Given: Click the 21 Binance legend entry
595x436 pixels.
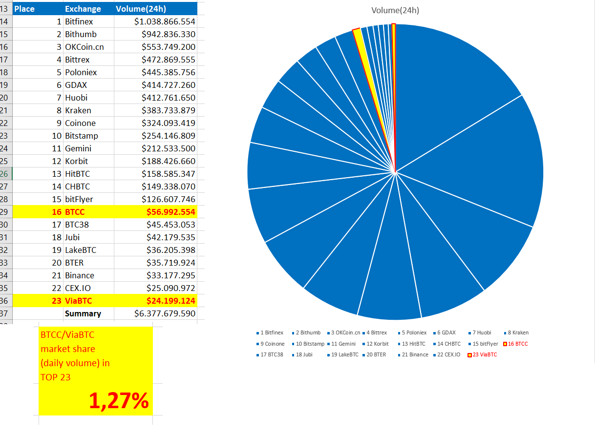Looking at the screenshot, I should click(x=413, y=354).
